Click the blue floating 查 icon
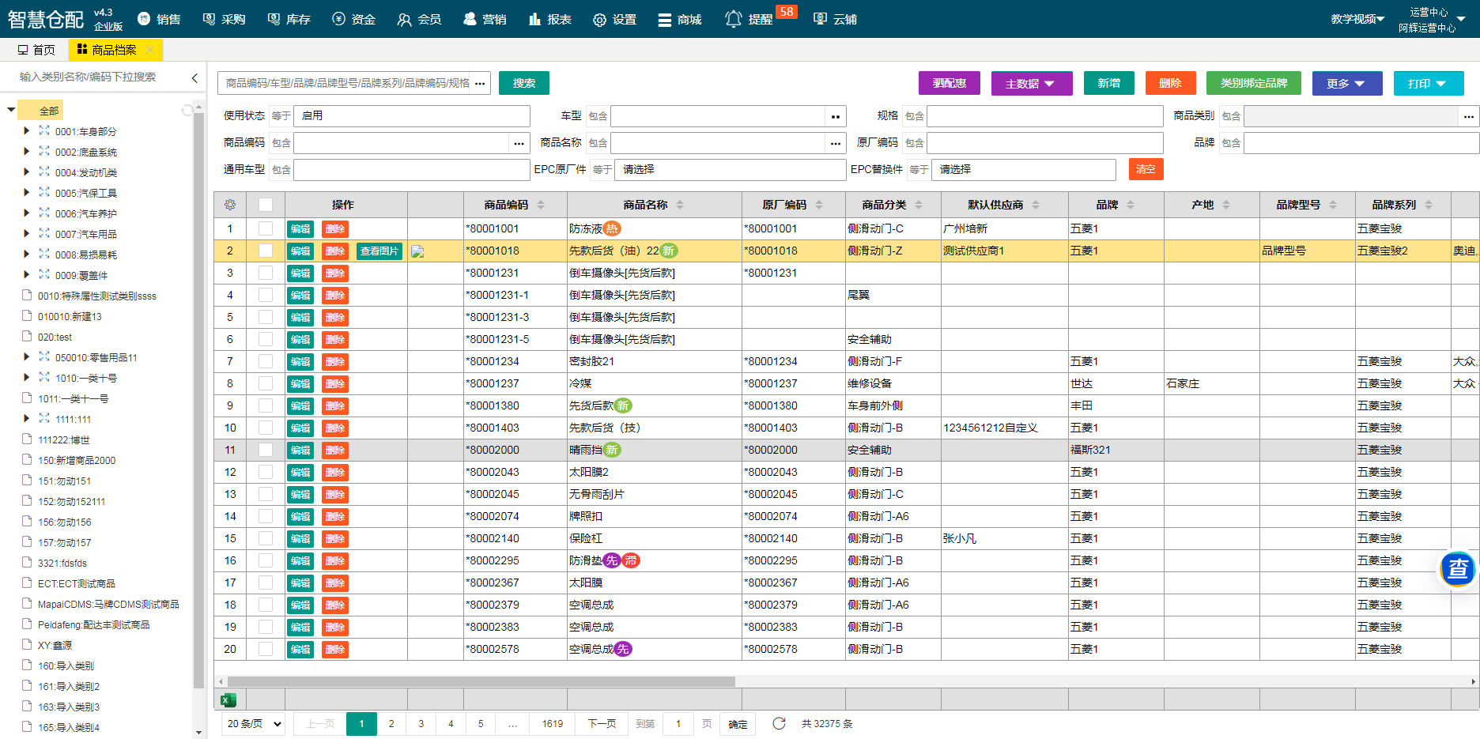 [x=1457, y=568]
